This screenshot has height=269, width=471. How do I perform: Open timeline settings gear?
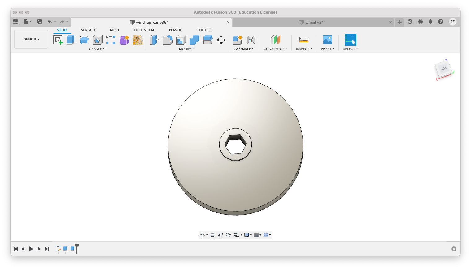454,249
